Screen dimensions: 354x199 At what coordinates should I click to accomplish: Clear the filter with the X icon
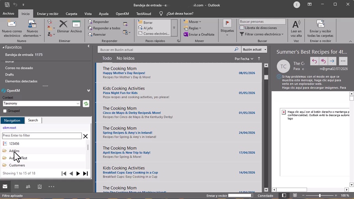coord(85,136)
